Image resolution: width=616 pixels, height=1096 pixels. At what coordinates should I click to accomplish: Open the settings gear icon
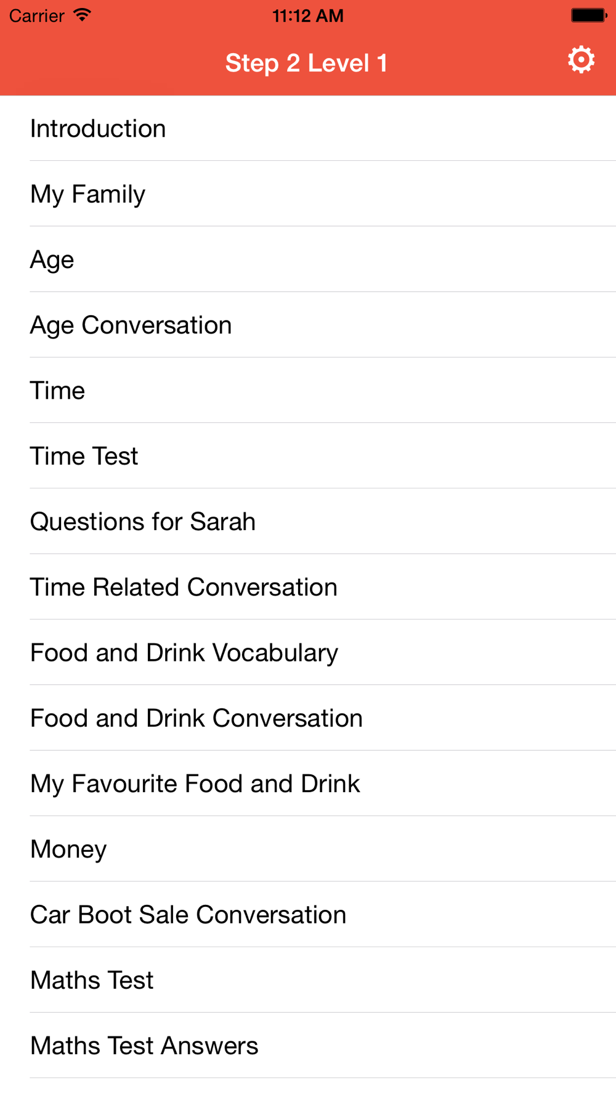581,60
